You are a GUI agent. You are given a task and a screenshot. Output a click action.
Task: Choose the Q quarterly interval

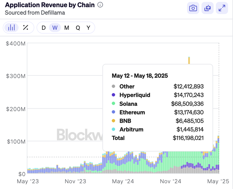click(x=78, y=28)
